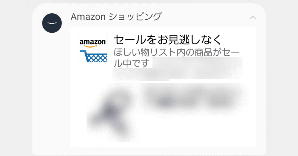Click the amazon wordmark in the logo tile
Viewport: 298px width, 156px height.
point(92,42)
